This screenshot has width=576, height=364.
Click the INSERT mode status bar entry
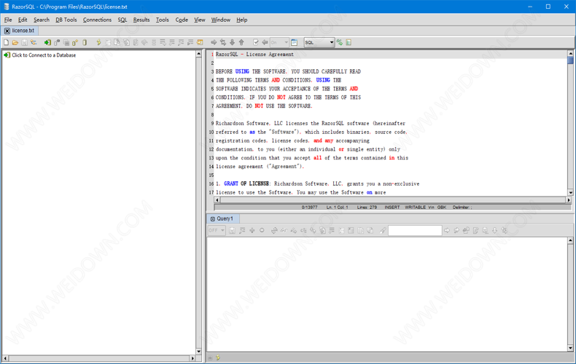392,207
